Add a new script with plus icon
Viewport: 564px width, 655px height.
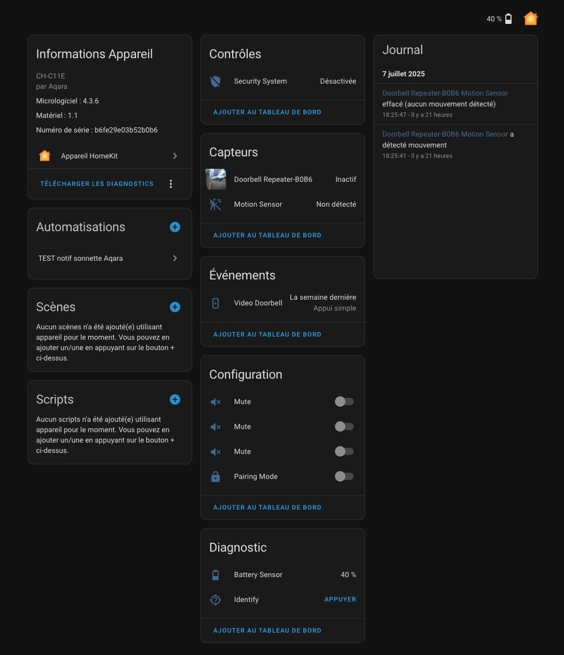point(175,399)
